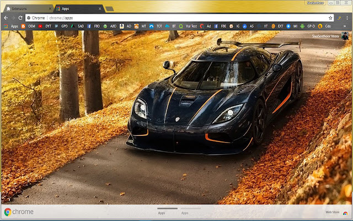Open the BT bookmark
This screenshot has width=353, height=221.
[170, 26]
